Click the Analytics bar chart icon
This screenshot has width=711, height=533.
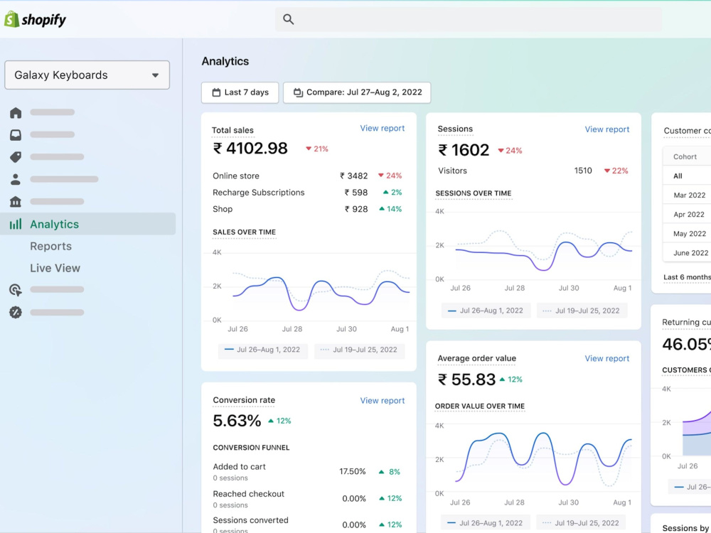click(x=16, y=224)
